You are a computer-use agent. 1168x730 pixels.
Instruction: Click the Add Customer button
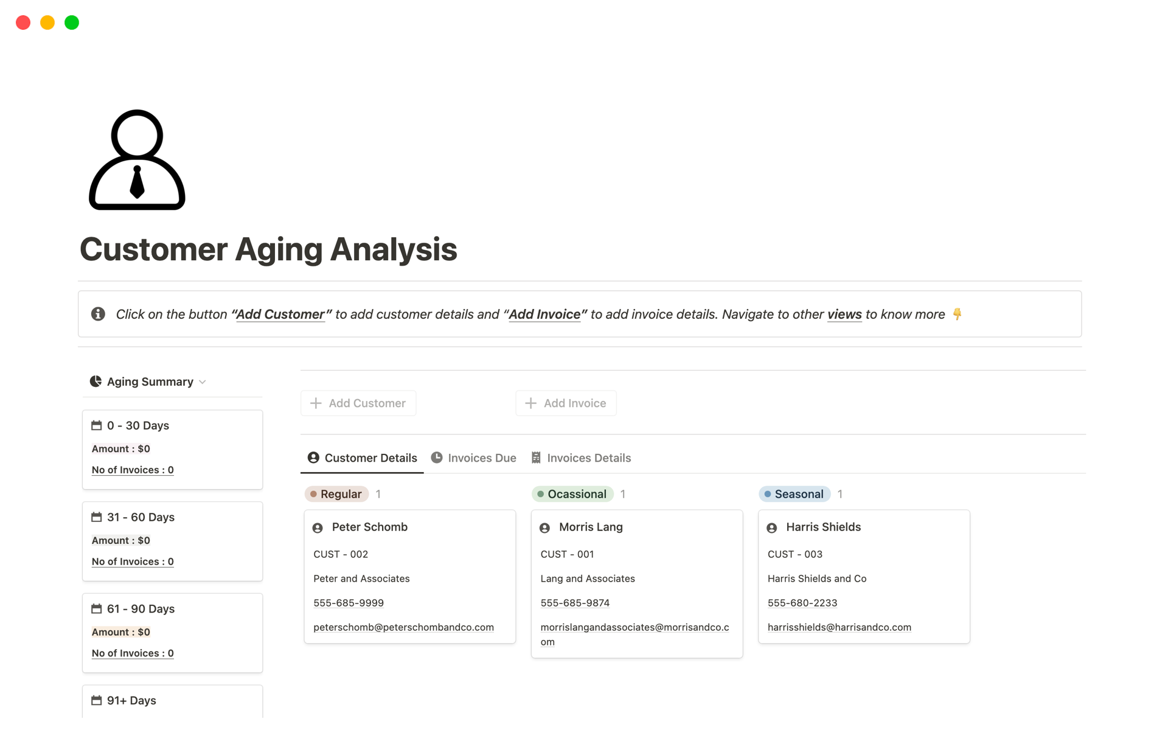pyautogui.click(x=358, y=403)
